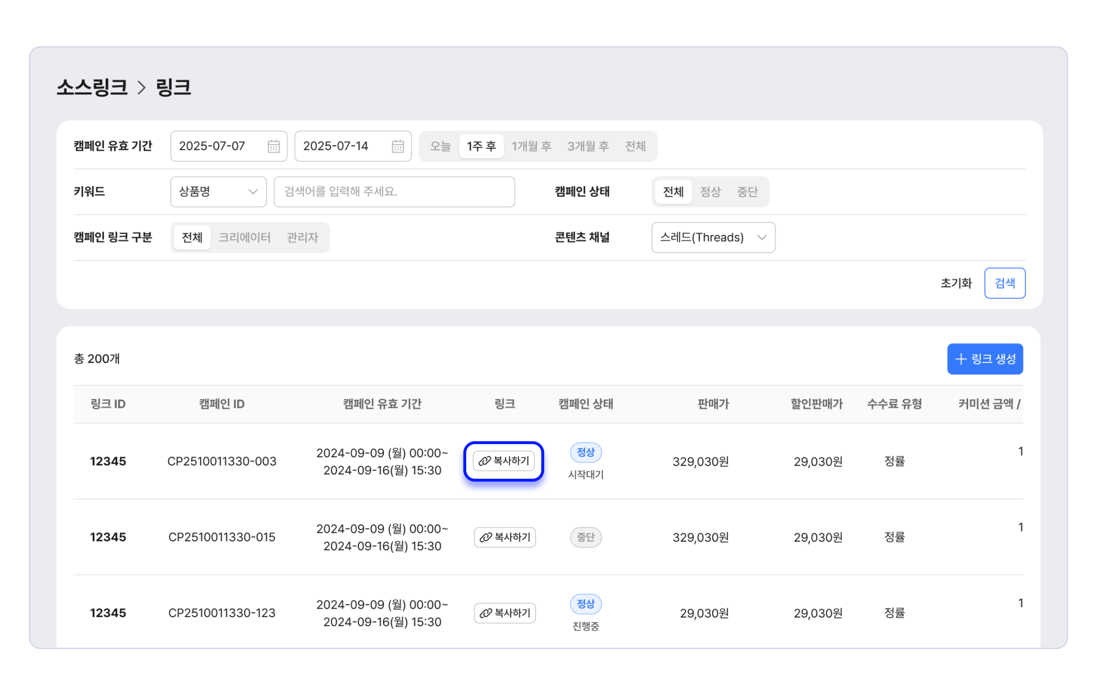Copy link for campaign CP2510011330-015
The image size is (1097, 695).
(x=504, y=537)
